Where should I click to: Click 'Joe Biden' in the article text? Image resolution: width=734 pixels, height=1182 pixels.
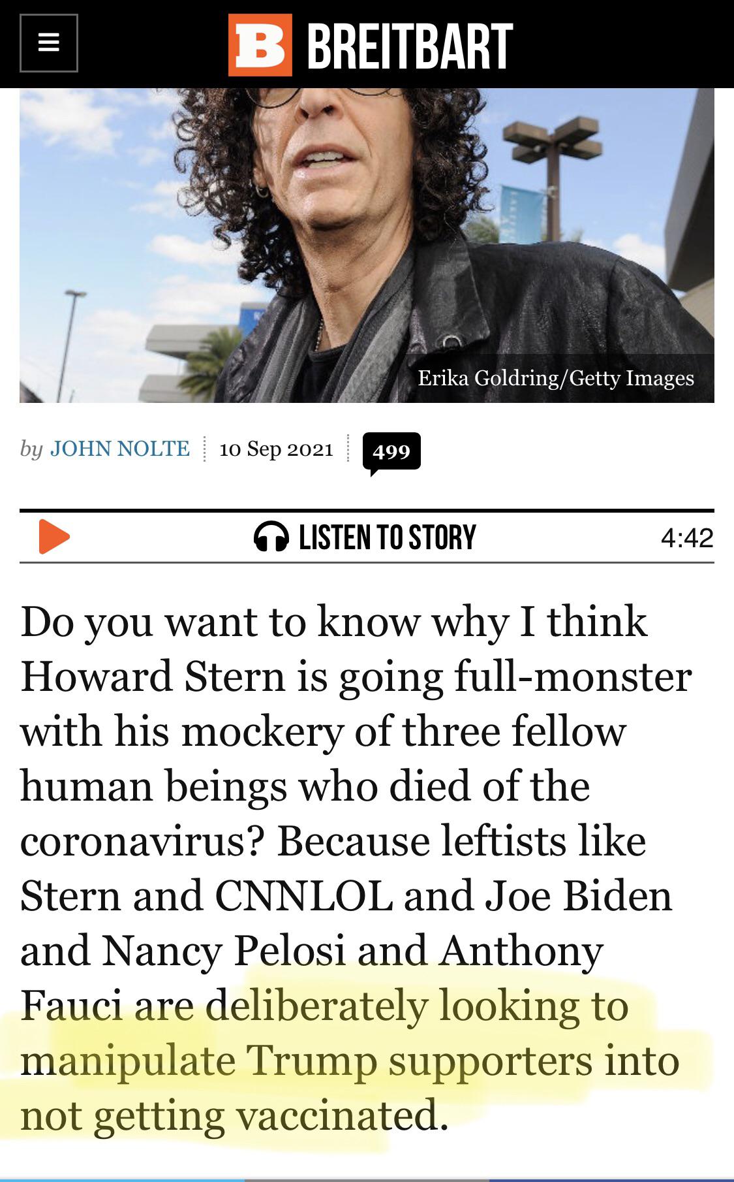(578, 895)
